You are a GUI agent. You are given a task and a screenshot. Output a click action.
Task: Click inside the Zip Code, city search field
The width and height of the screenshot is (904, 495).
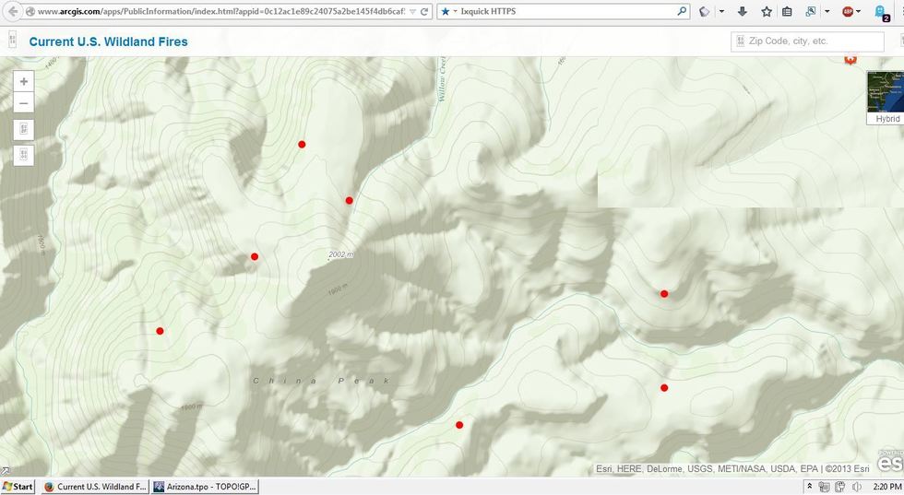(x=812, y=41)
